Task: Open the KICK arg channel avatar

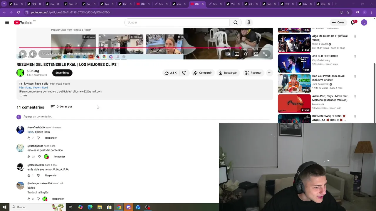Action: [20, 73]
